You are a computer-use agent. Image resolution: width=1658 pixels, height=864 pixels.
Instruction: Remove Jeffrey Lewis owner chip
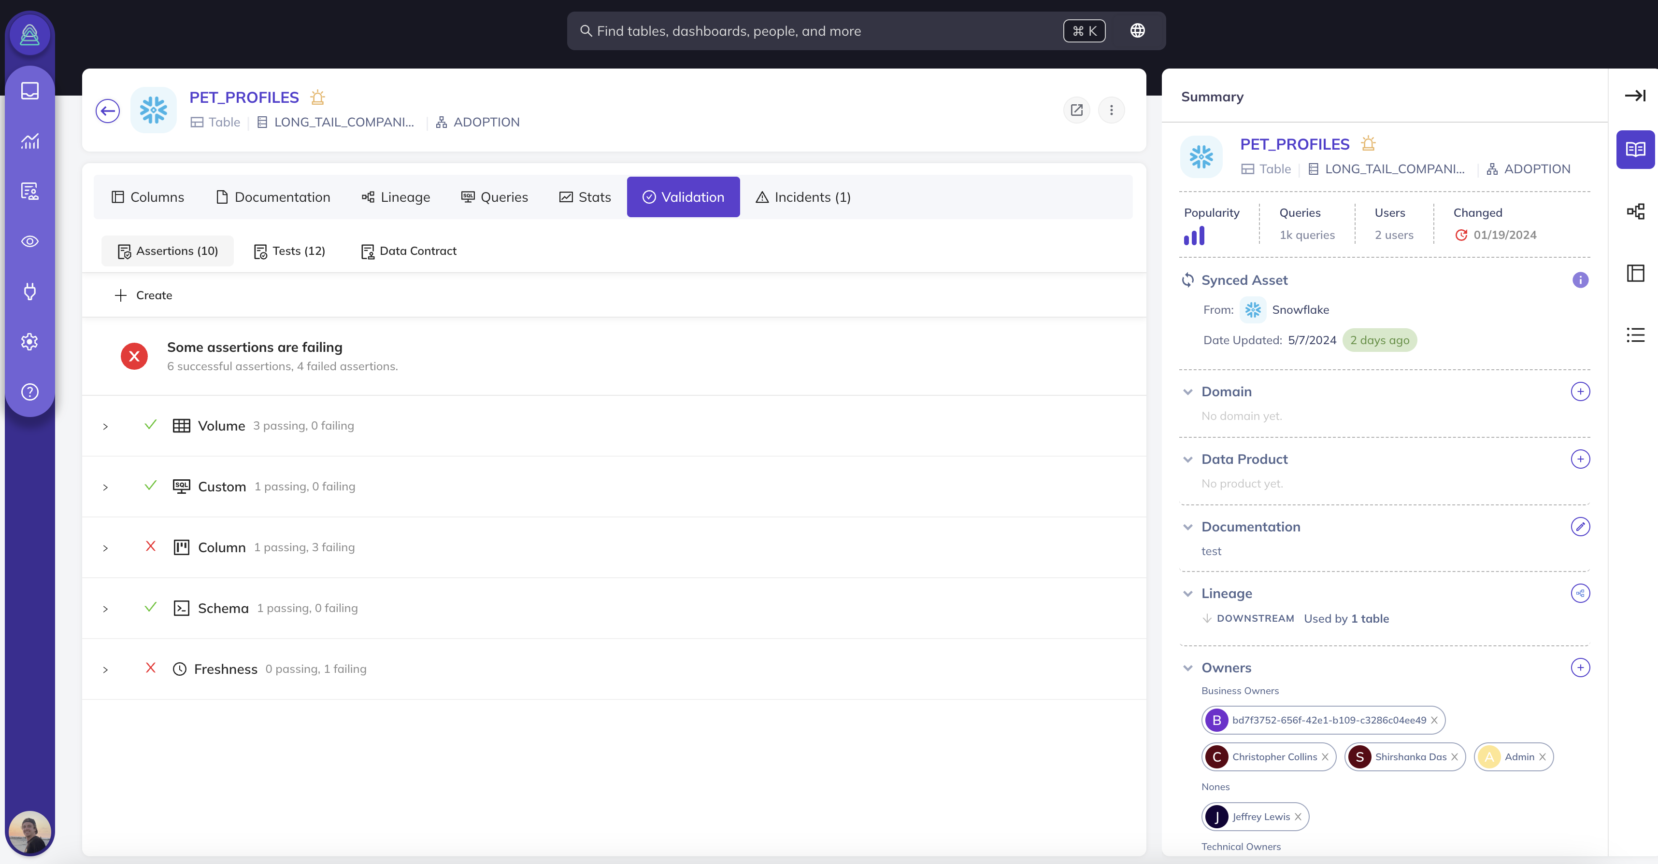coord(1298,816)
